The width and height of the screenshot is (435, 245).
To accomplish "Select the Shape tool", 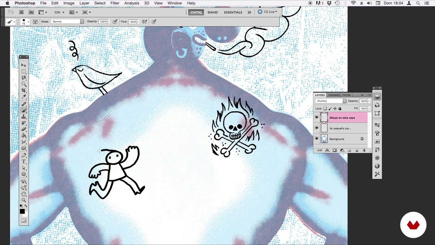I will [x=24, y=174].
